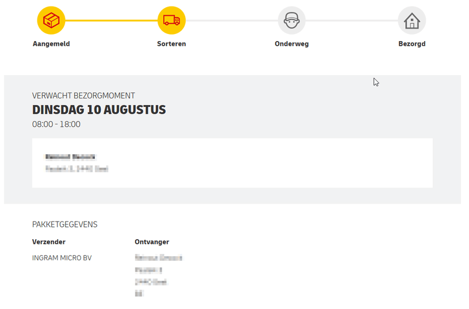Click the Dinsdag 10 Augustus date
Image resolution: width=469 pixels, height=309 pixels.
(99, 110)
